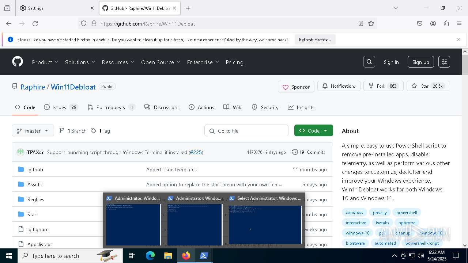Click the PowerShell taskbar icon
The image size is (468, 263).
204,256
